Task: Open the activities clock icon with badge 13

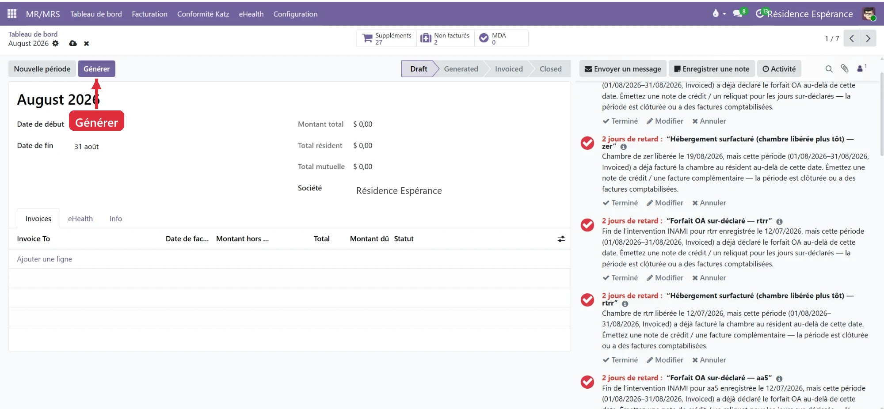Action: tap(759, 14)
